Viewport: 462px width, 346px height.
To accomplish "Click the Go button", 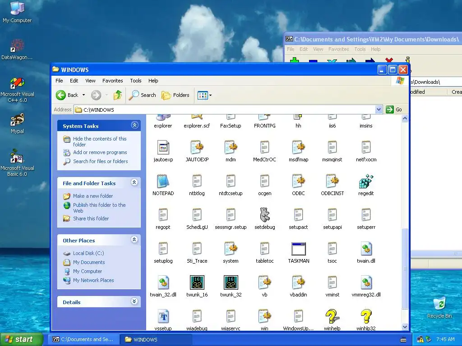I will click(x=394, y=109).
